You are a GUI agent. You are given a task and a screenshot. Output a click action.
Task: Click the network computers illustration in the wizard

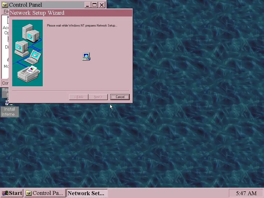tap(27, 53)
